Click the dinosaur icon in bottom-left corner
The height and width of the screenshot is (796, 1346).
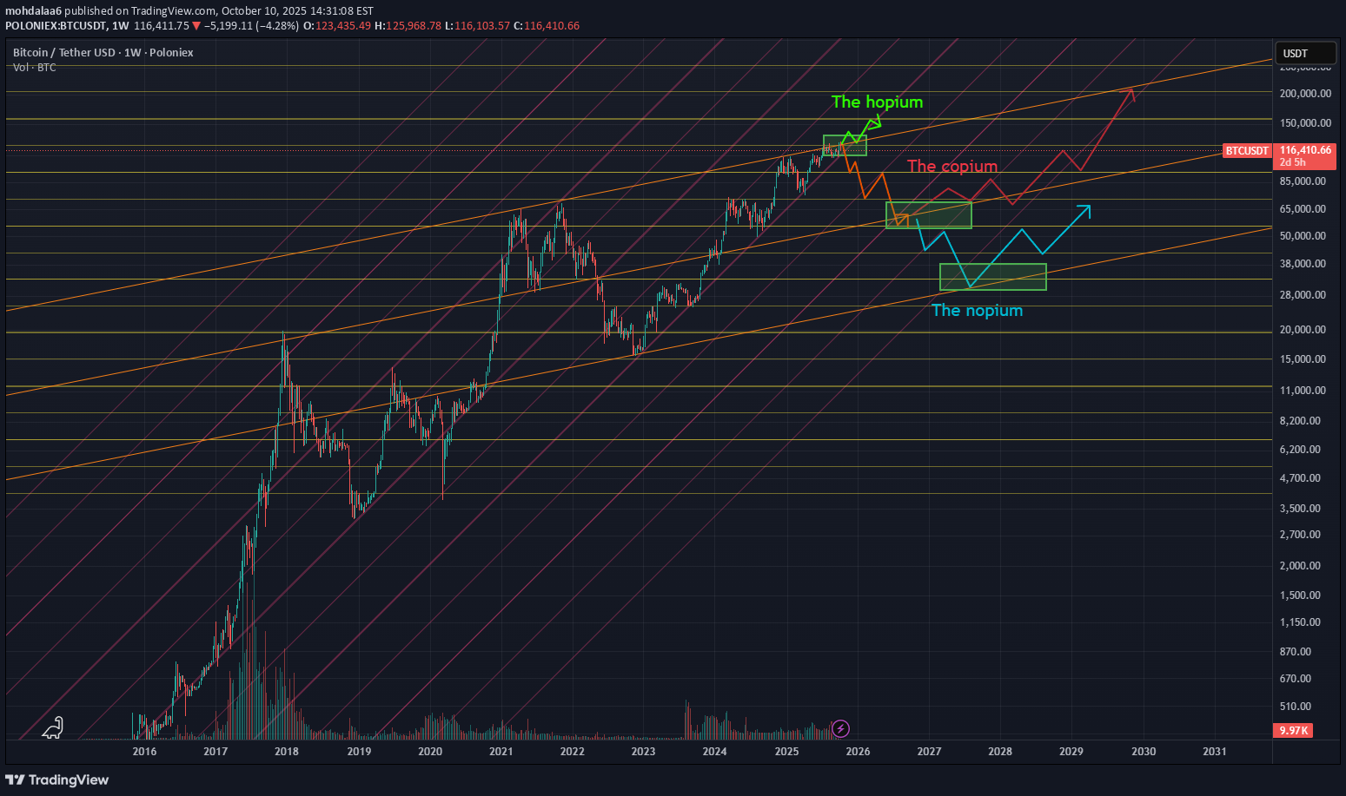coord(54,727)
